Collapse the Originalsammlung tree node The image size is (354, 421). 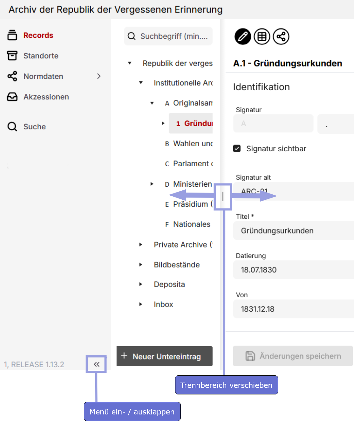pyautogui.click(x=152, y=103)
